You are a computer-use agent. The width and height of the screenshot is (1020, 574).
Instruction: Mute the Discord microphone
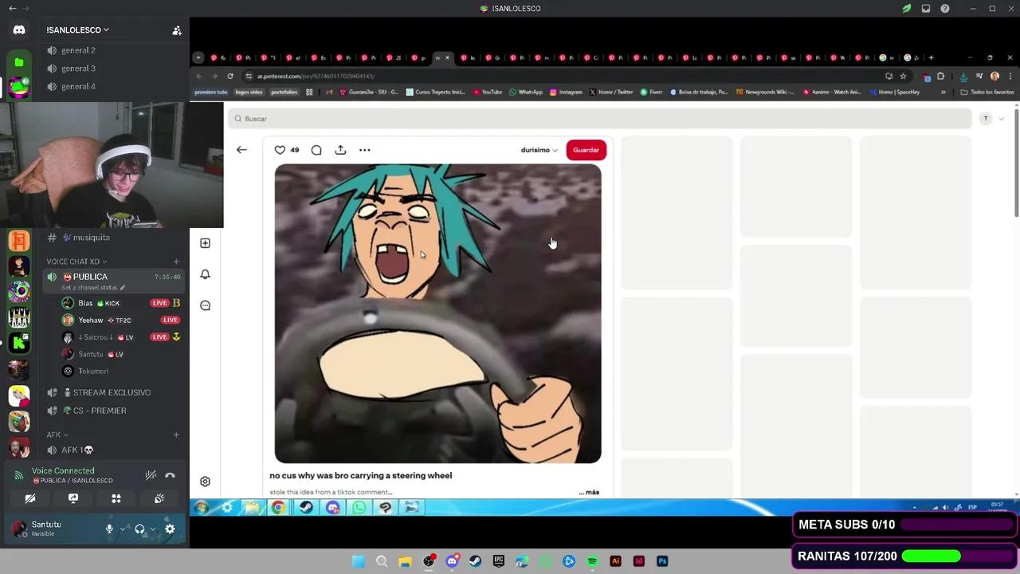109,529
